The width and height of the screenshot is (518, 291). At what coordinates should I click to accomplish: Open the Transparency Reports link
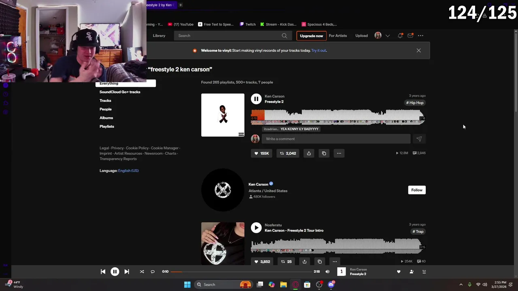point(118,159)
